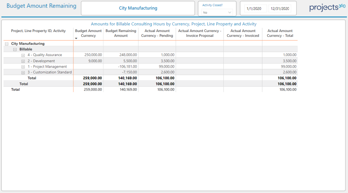Viewport: 348px width, 193px height.
Task: Click the start date field 1/1/2020
Action: tap(253, 9)
